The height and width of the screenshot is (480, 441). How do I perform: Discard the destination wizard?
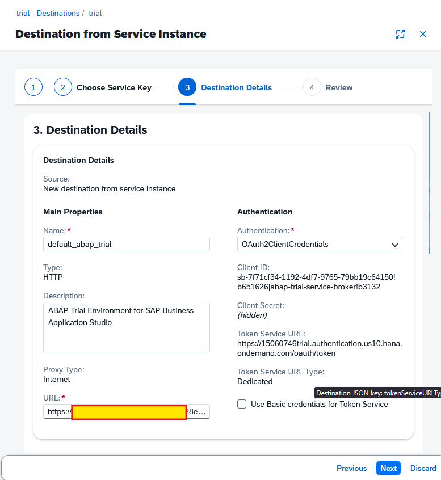[423, 468]
